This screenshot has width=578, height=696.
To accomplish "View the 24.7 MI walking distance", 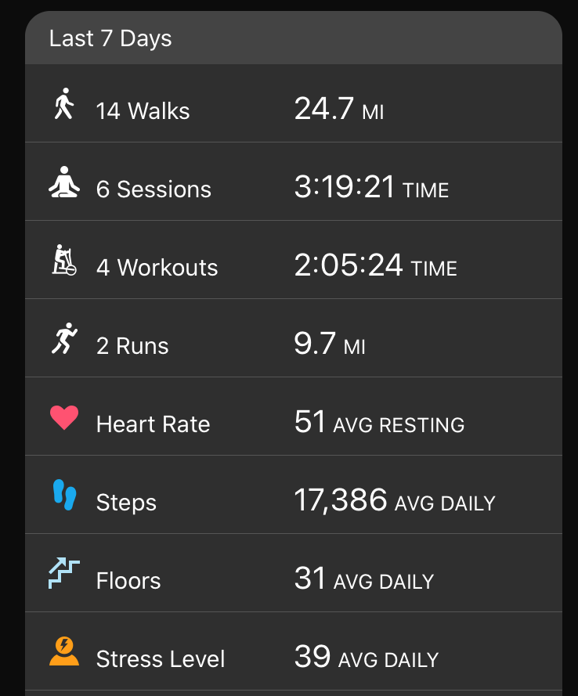I will point(339,109).
